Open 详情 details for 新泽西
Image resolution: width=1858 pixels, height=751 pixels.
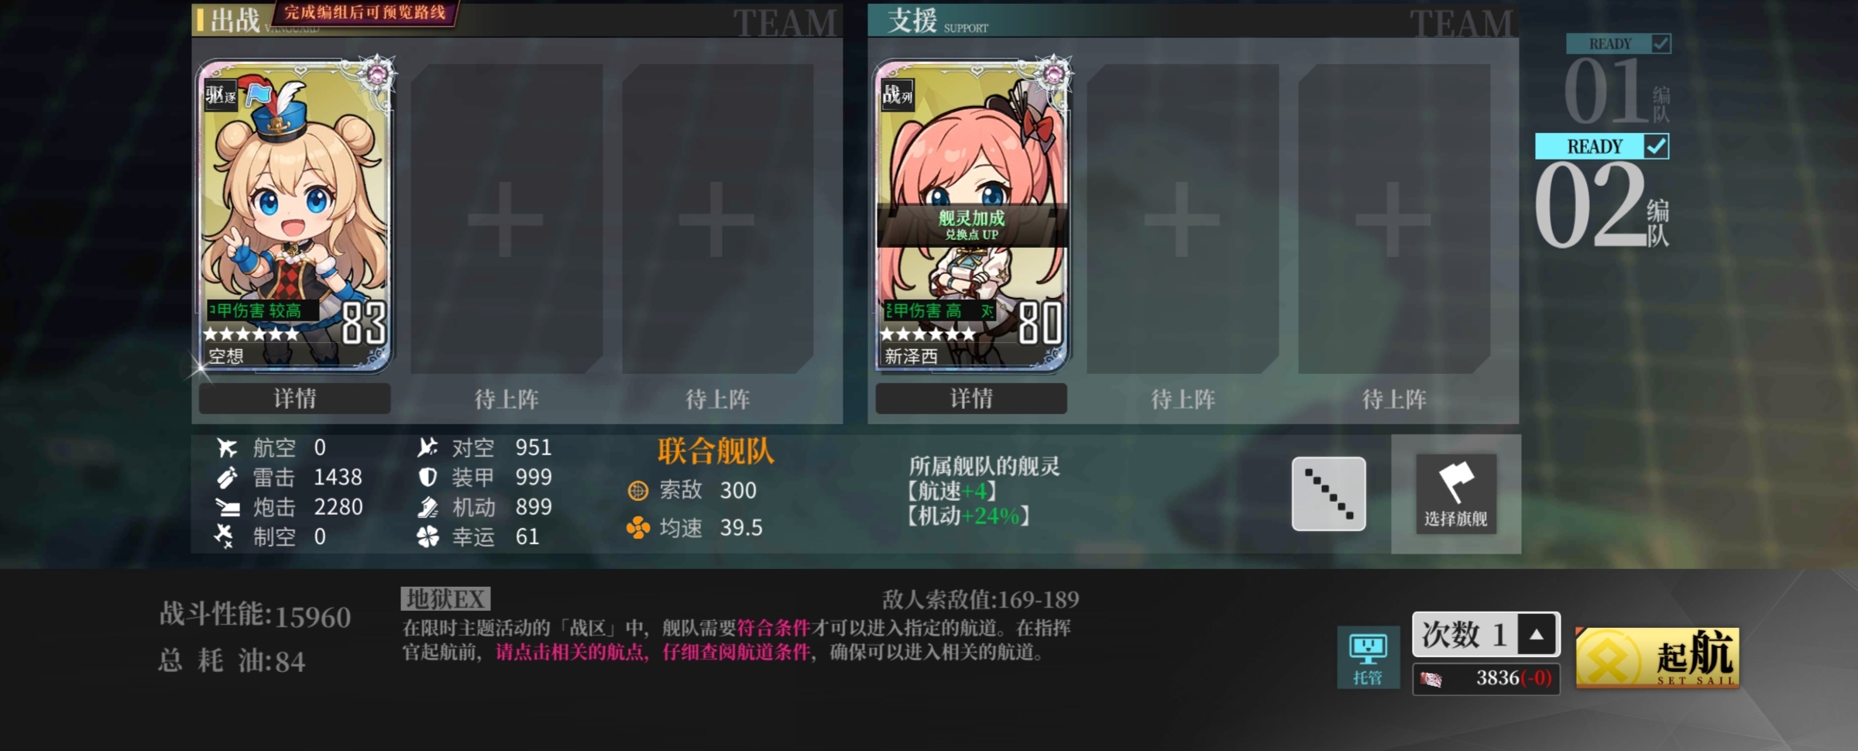[971, 399]
